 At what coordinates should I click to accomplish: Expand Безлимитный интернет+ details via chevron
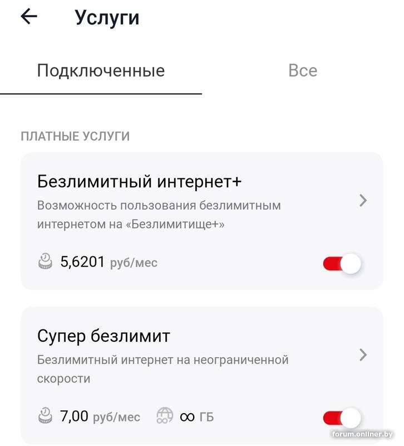click(363, 200)
